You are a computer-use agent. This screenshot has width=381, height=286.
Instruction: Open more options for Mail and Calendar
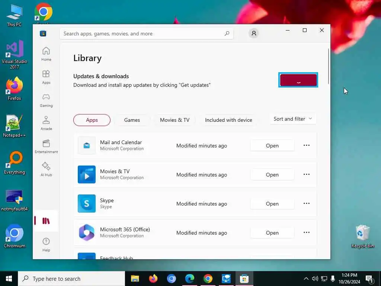point(307,146)
